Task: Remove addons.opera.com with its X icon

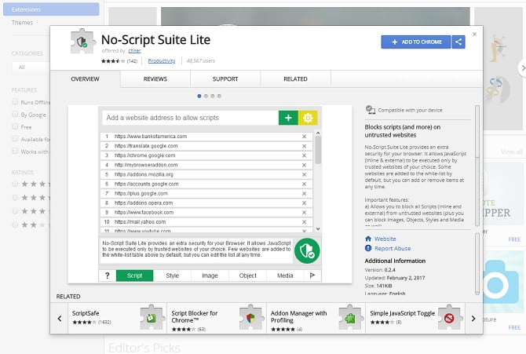Action: pyautogui.click(x=304, y=203)
